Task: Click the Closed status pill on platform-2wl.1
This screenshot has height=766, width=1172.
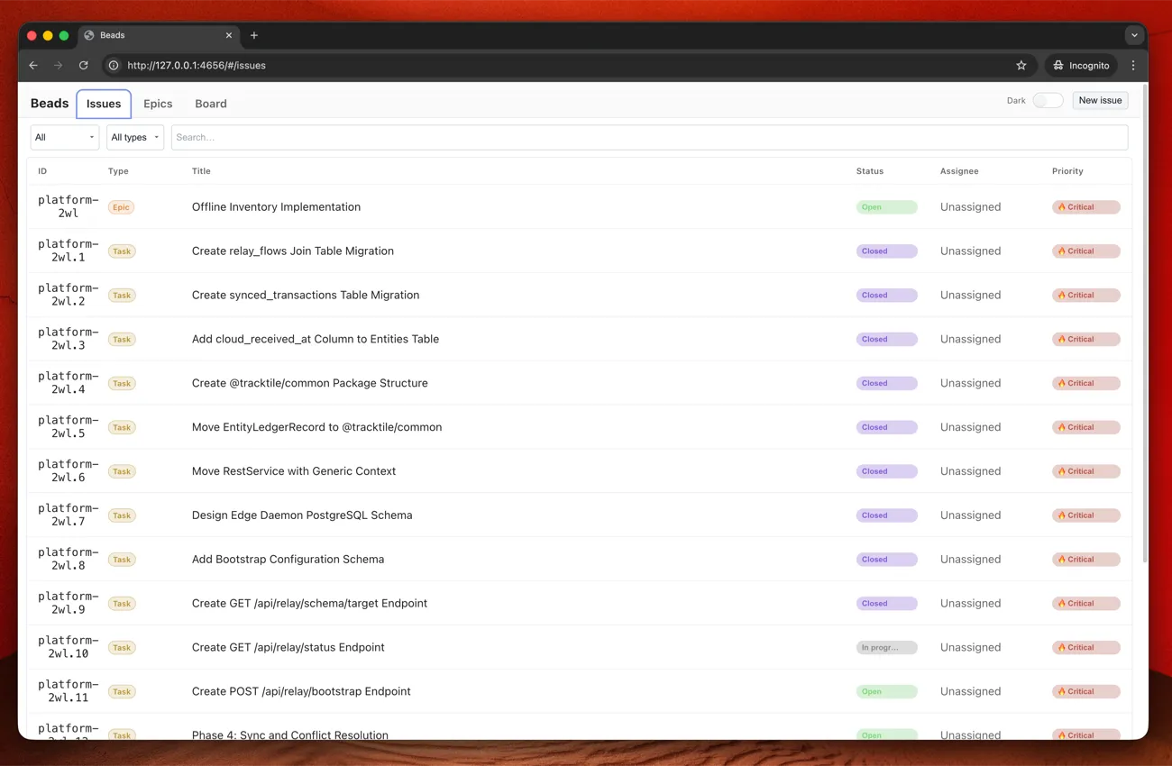Action: click(x=887, y=251)
